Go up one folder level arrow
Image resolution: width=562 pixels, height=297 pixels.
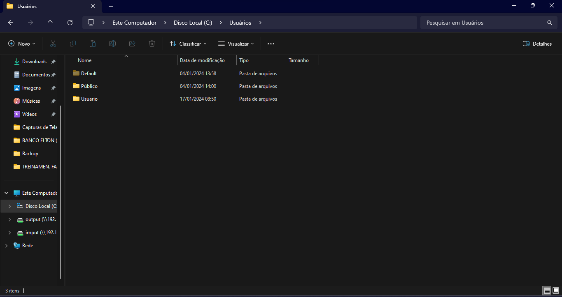(x=50, y=23)
